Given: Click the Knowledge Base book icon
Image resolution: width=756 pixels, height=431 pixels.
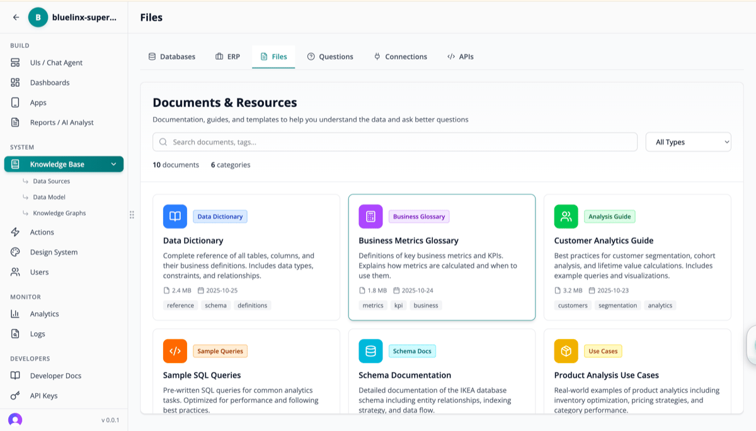Looking at the screenshot, I should 16,164.
